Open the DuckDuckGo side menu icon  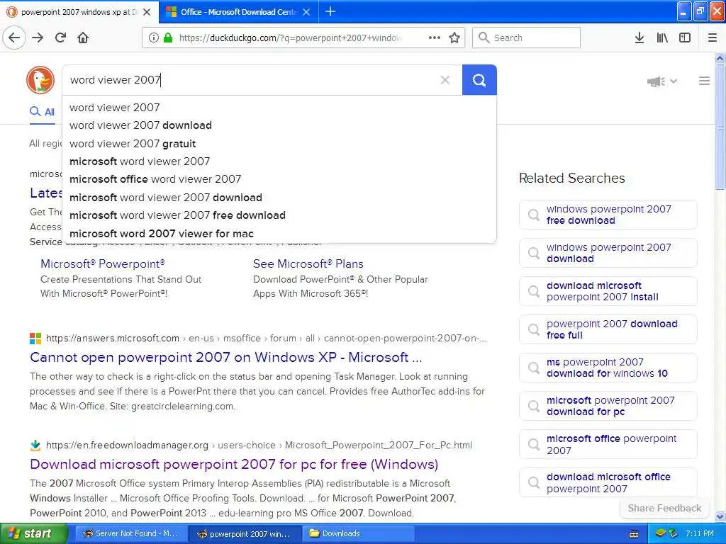[704, 81]
